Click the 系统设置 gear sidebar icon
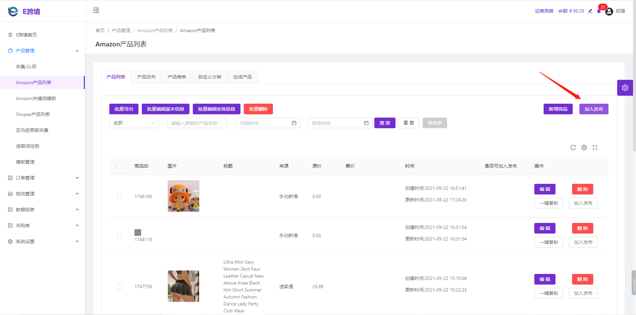 pos(10,241)
